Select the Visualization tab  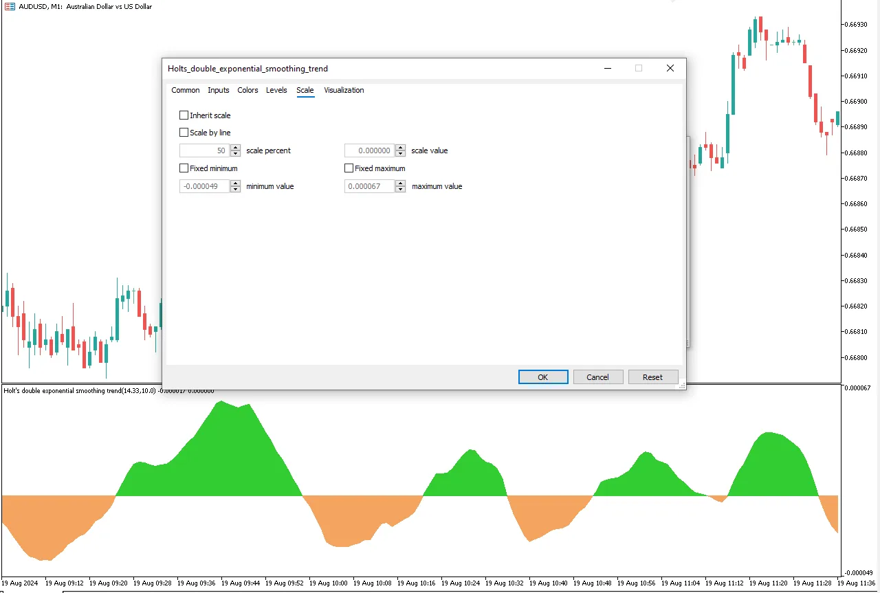[344, 90]
